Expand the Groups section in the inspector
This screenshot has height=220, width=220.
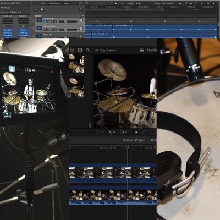[2, 8]
